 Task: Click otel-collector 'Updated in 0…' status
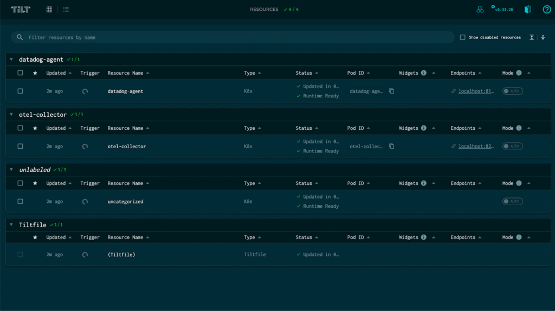pos(318,141)
